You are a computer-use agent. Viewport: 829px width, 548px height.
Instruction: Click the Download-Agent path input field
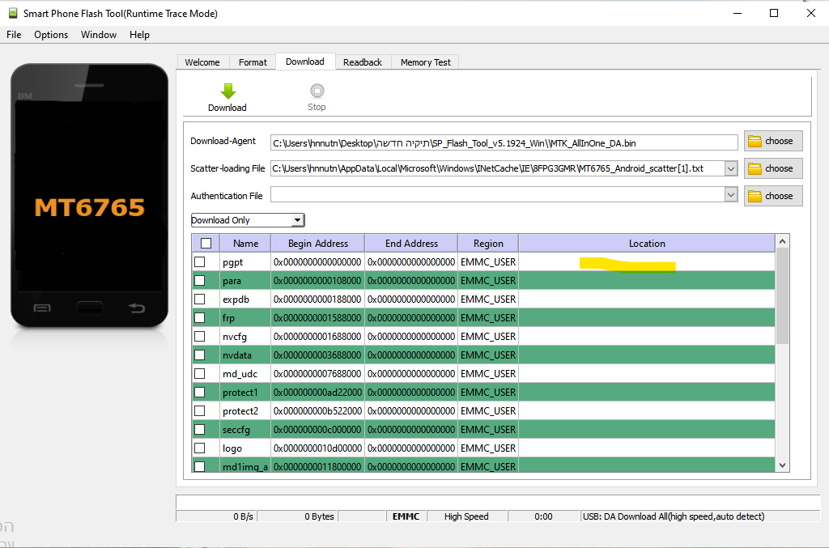pyautogui.click(x=504, y=142)
